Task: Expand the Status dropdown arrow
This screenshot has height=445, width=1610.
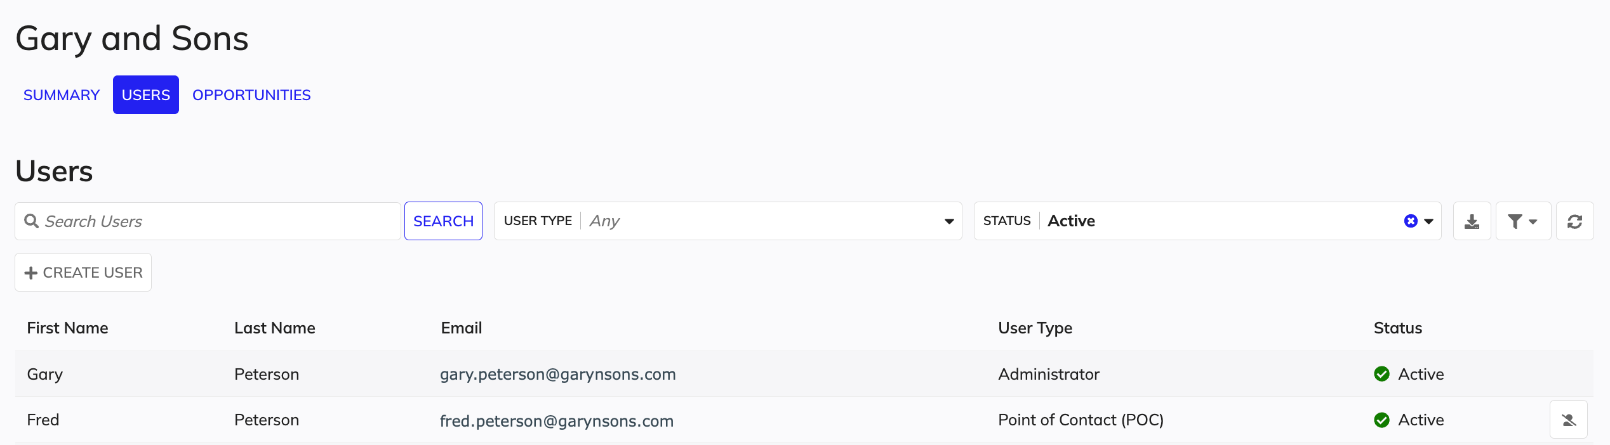Action: (1429, 222)
